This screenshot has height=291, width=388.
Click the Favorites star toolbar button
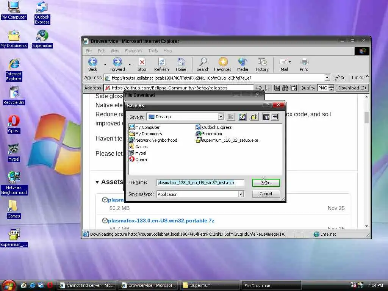click(x=223, y=64)
